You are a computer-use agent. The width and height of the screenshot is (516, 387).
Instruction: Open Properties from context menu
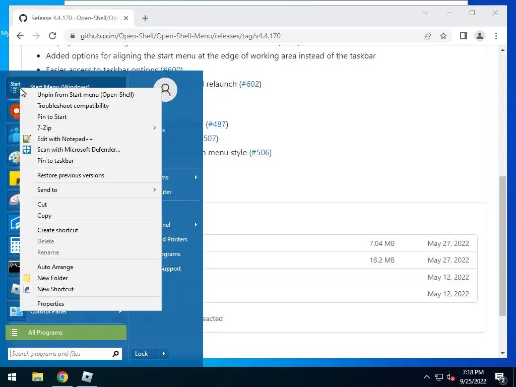click(50, 304)
